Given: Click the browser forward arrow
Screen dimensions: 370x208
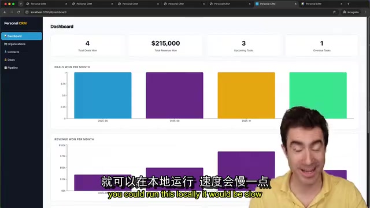Looking at the screenshot, I should 12,12.
